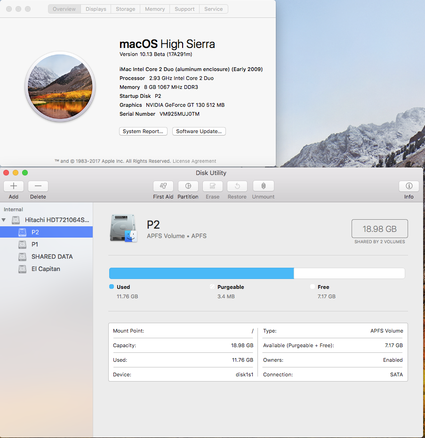The width and height of the screenshot is (425, 438).
Task: Click the Memory 8 GB 1067 MHz text
Action: 159,87
